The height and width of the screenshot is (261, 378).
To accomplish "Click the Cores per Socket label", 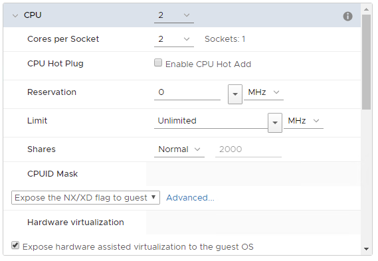I will [x=63, y=39].
